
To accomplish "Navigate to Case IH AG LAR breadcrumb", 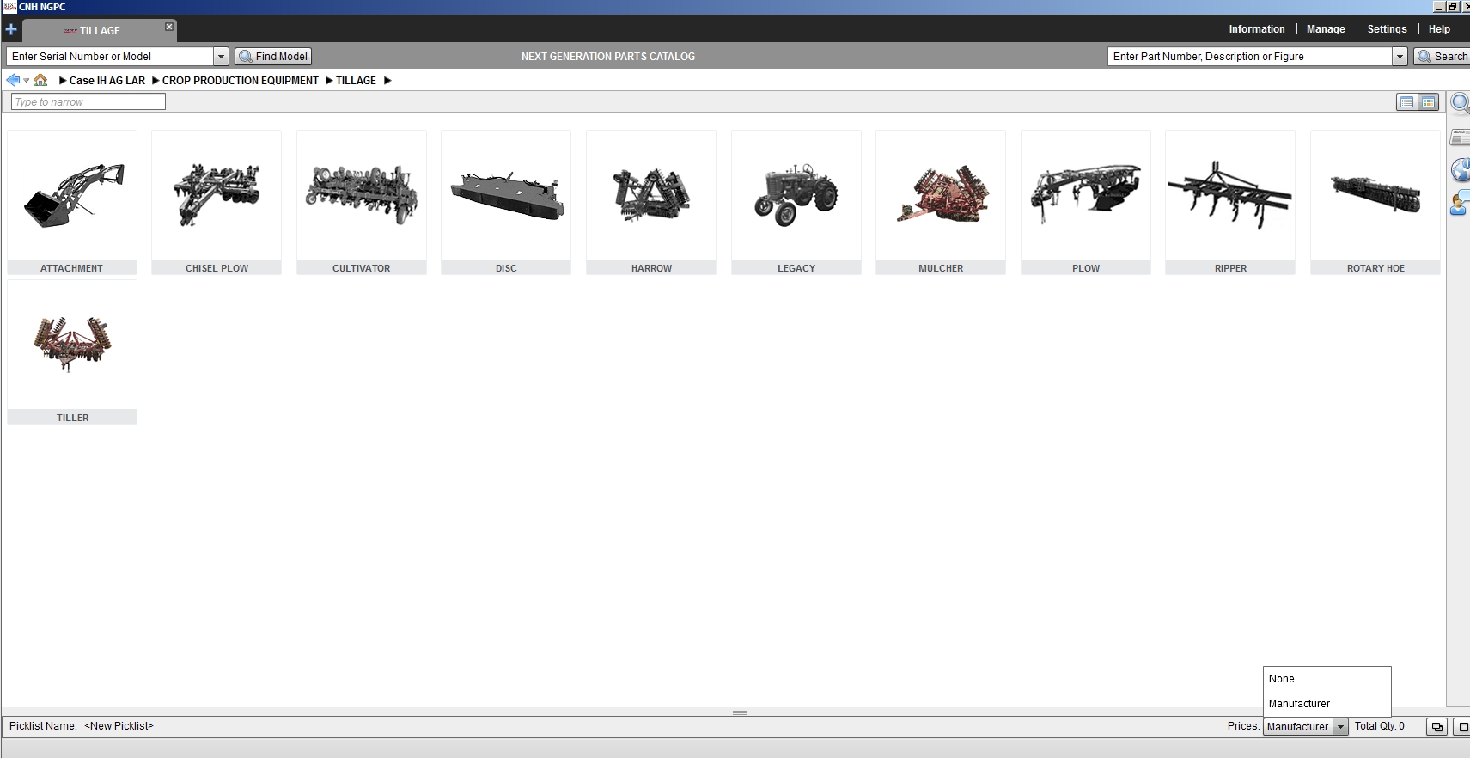I will [107, 81].
